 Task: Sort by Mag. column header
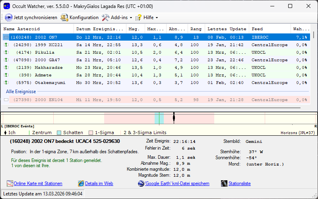point(136,29)
